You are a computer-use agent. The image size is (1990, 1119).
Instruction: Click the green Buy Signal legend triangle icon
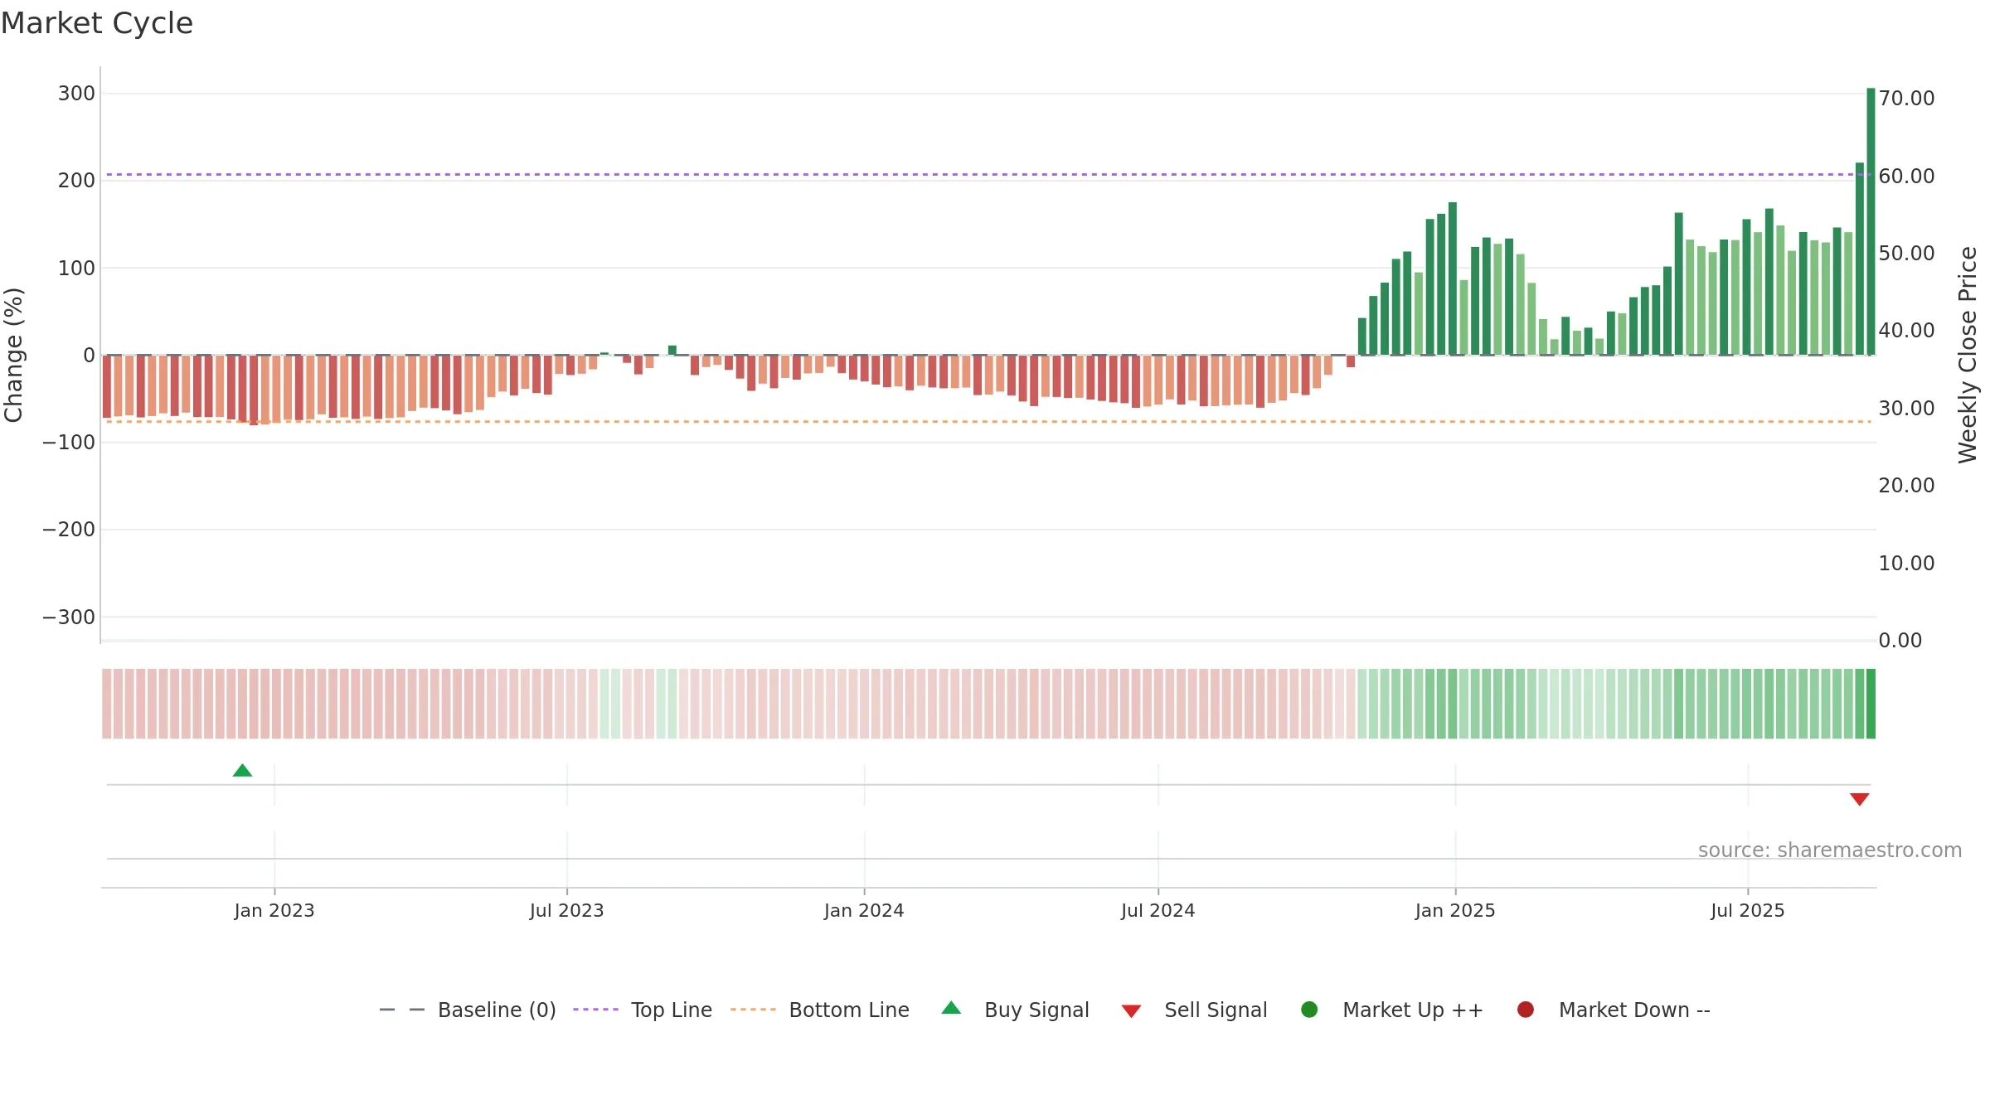tap(951, 1008)
